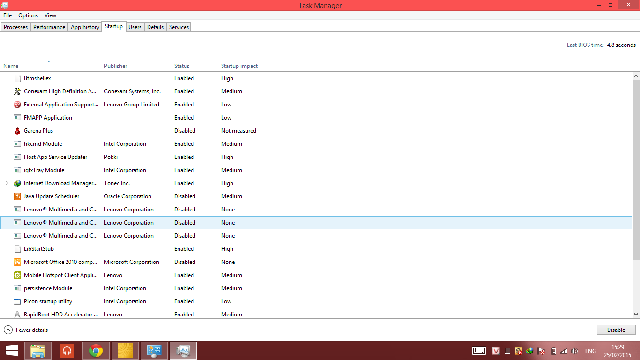
Task: Click High impact of Btmshellex row
Action: pyautogui.click(x=227, y=78)
